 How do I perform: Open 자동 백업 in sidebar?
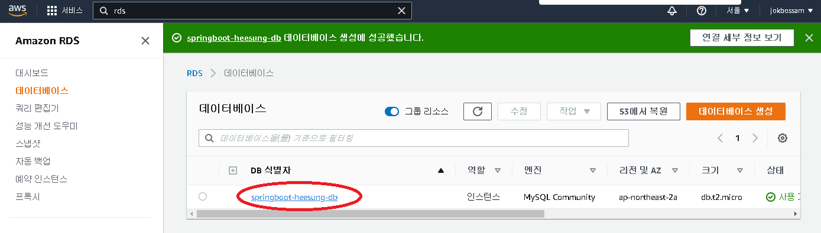(33, 161)
